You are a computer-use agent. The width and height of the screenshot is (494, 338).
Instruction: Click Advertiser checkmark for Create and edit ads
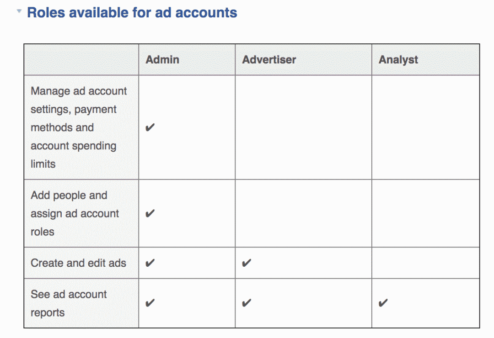[x=247, y=263]
